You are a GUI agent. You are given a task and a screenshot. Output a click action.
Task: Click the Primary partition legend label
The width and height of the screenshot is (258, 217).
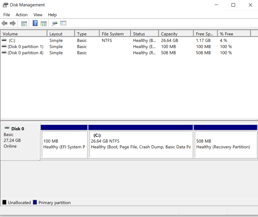click(54, 203)
